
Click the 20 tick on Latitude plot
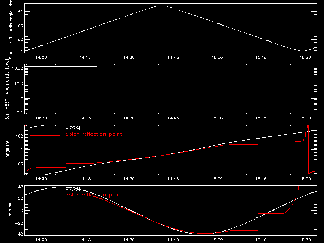21,198
